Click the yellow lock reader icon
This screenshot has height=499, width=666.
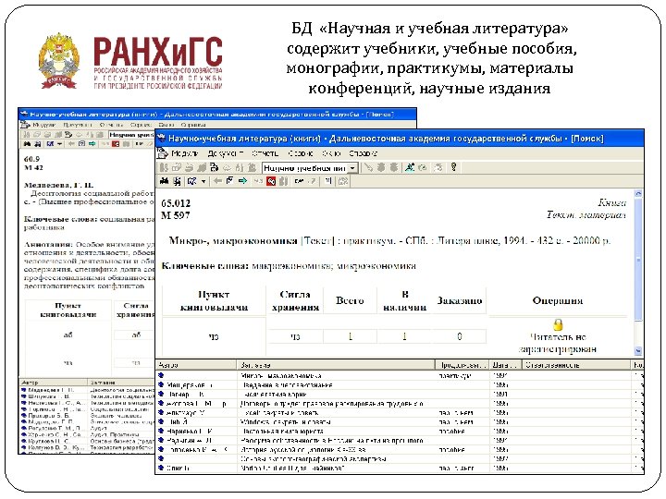[x=558, y=325]
